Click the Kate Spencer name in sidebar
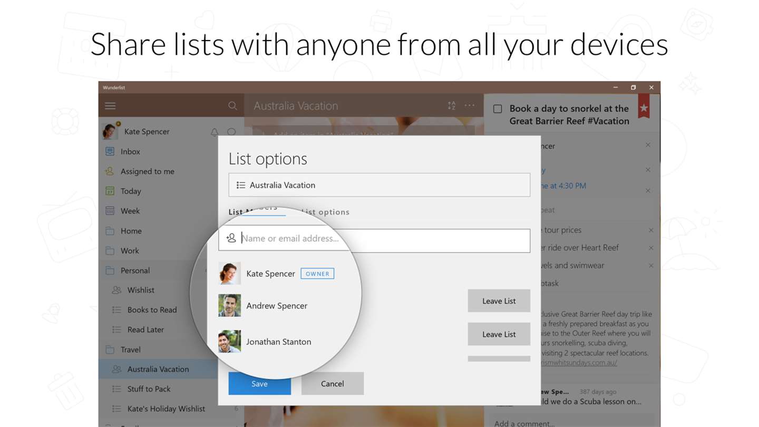This screenshot has height=427, width=759. 147,132
